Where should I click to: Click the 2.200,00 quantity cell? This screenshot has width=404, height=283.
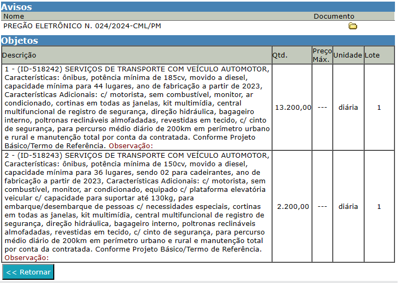[292, 206]
